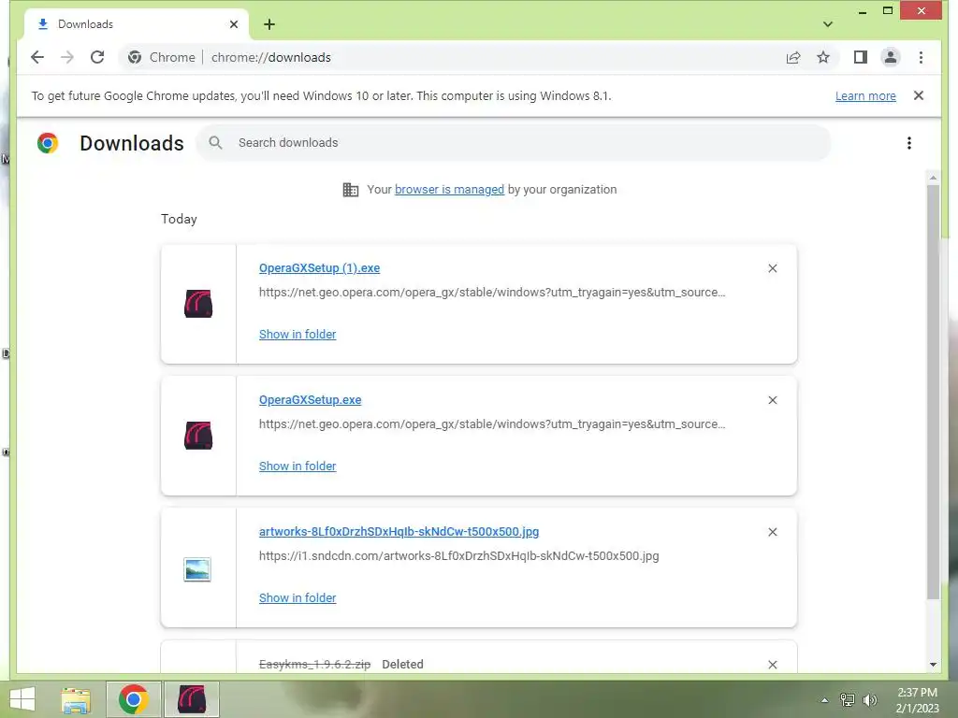Image resolution: width=958 pixels, height=718 pixels.
Task: Open the Windows Start button
Action: point(22,699)
